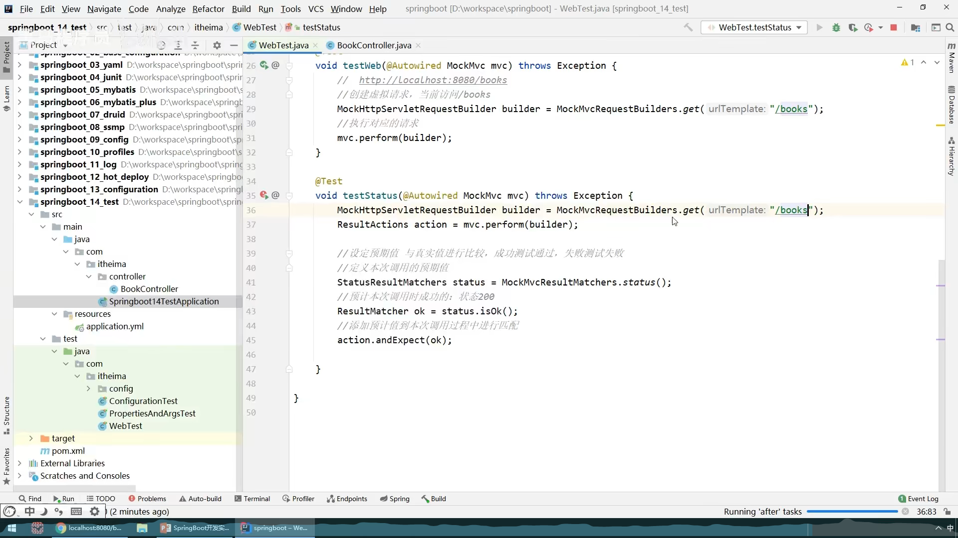Toggle the Maven tool window
958x538 pixels.
point(952,59)
